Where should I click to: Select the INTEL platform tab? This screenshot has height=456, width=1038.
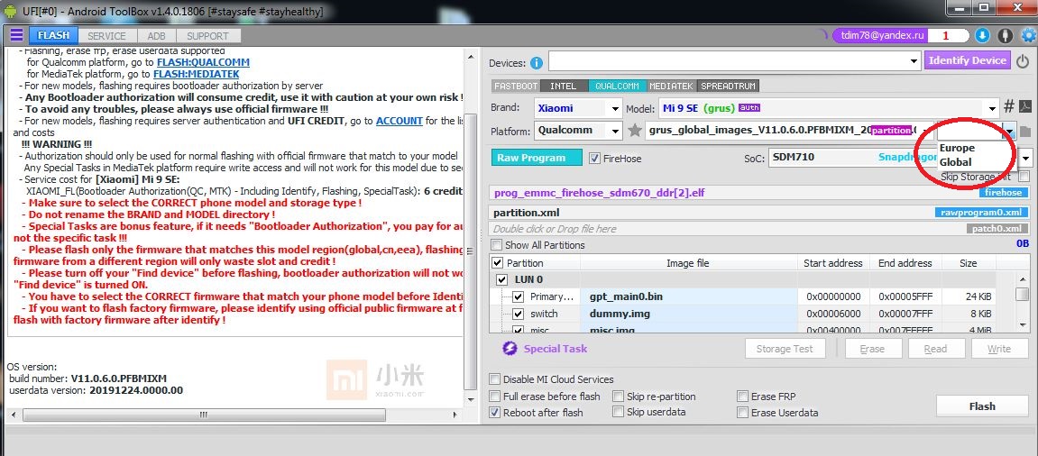tap(563, 86)
